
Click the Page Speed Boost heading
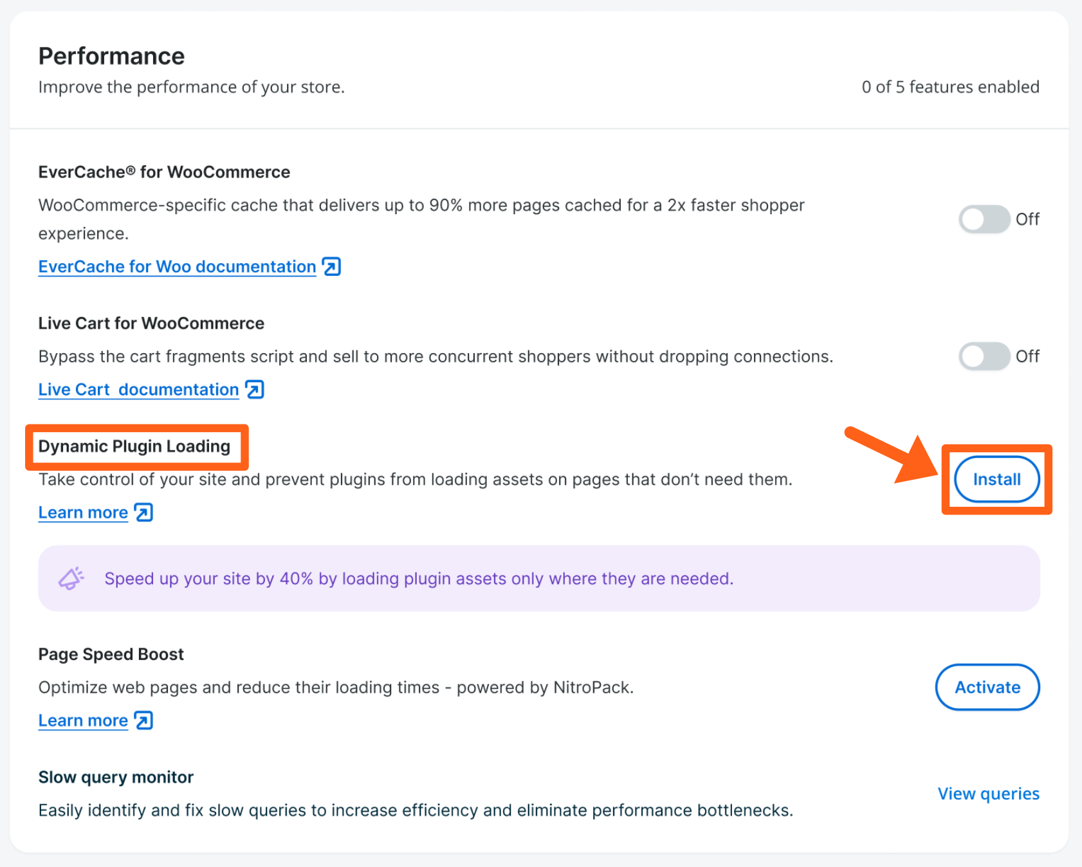[111, 654]
